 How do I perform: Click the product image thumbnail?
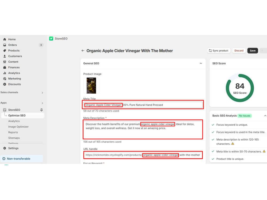point(91,86)
